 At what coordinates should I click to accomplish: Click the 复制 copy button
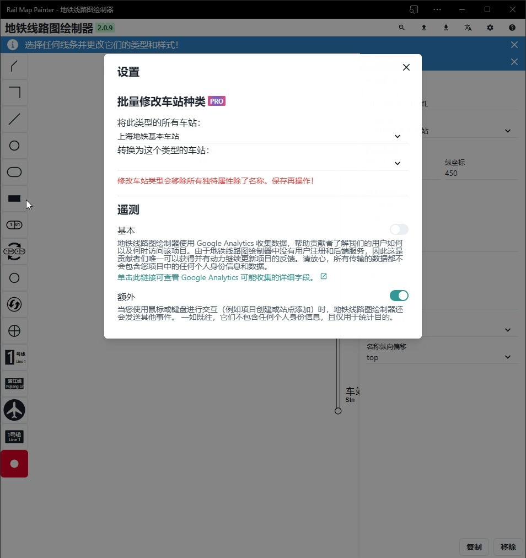[x=474, y=547]
